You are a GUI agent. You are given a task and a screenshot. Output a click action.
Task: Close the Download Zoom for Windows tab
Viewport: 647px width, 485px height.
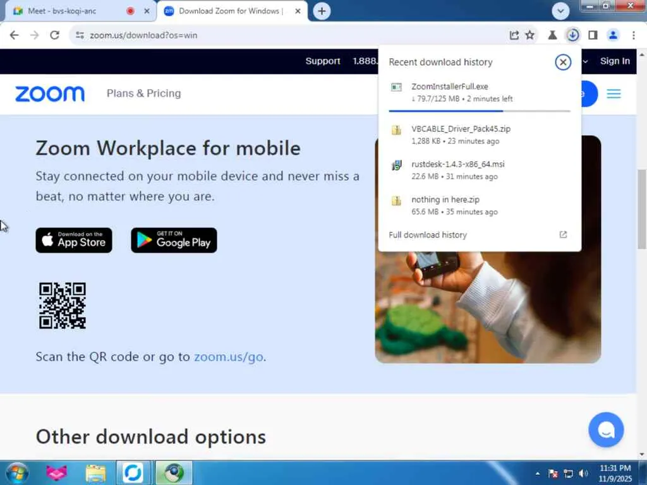(298, 11)
